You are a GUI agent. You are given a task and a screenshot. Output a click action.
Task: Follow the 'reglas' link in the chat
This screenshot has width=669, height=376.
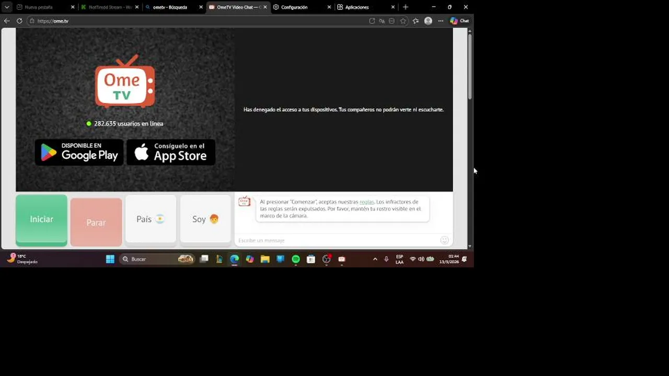pos(366,202)
